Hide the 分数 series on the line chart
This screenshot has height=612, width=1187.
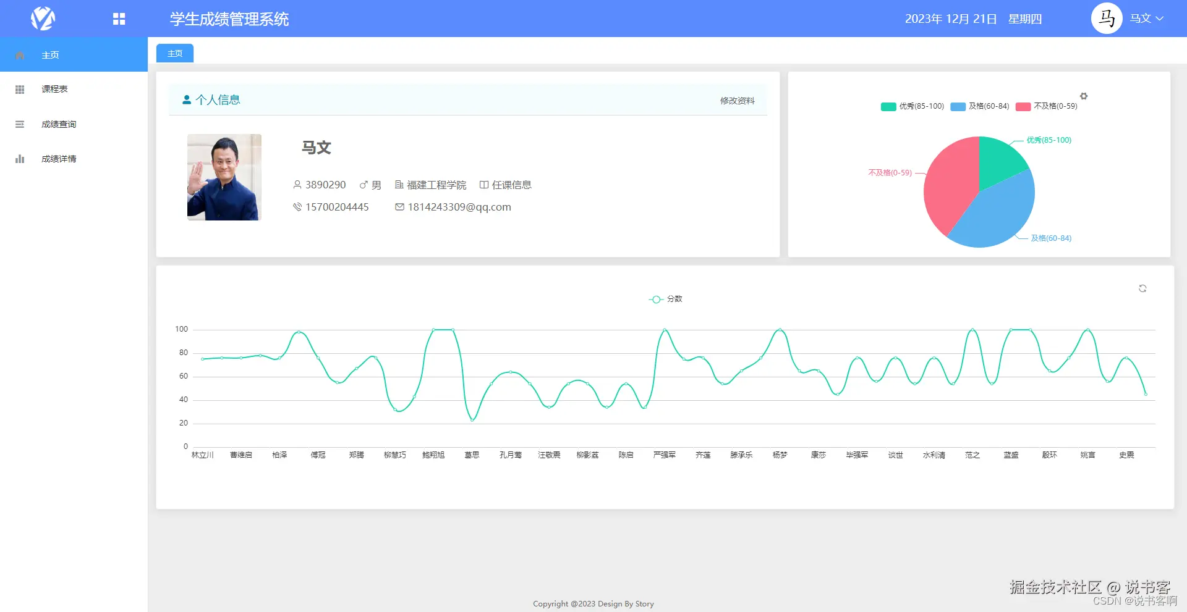[x=666, y=299]
